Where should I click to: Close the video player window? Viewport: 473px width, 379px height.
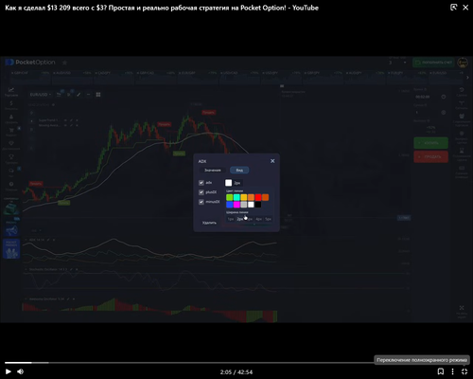coord(465,8)
